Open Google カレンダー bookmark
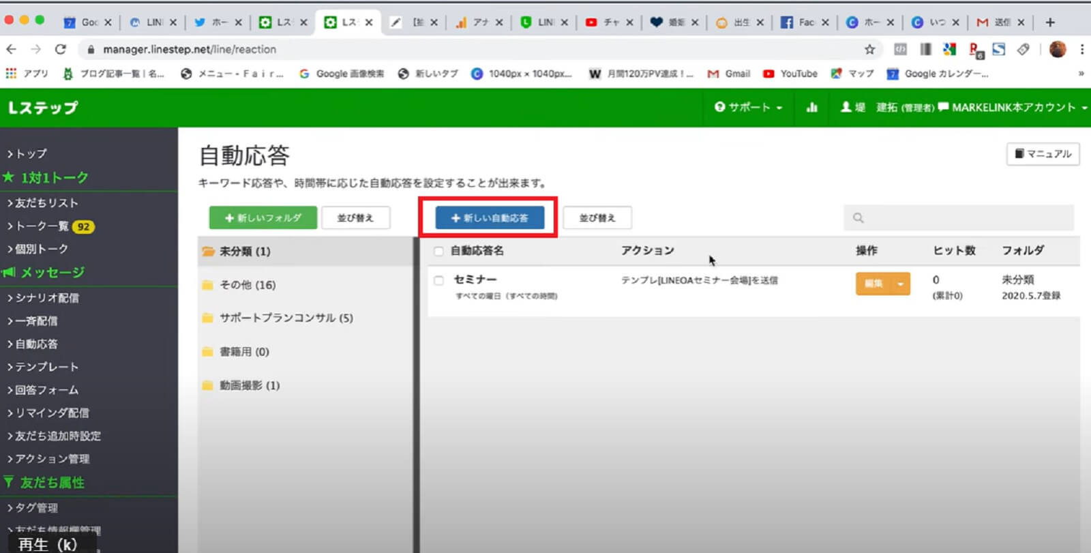The height and width of the screenshot is (553, 1091). (938, 74)
